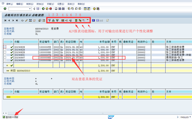This screenshot has width=192, height=119.
Task: Click status message 显示的 6 项目
Action: (x=12, y=117)
